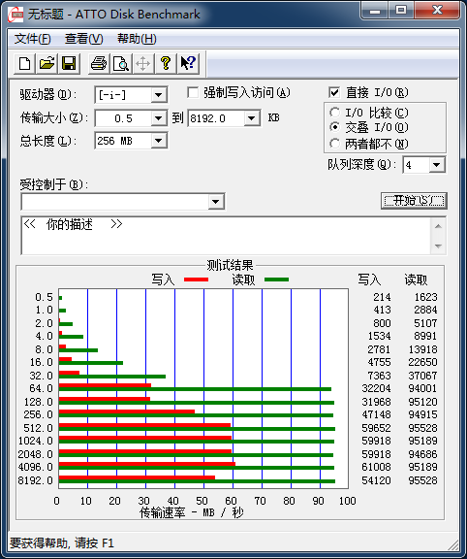The width and height of the screenshot is (467, 559).
Task: Click the write value 214 for 0.5
Action: pos(382,297)
